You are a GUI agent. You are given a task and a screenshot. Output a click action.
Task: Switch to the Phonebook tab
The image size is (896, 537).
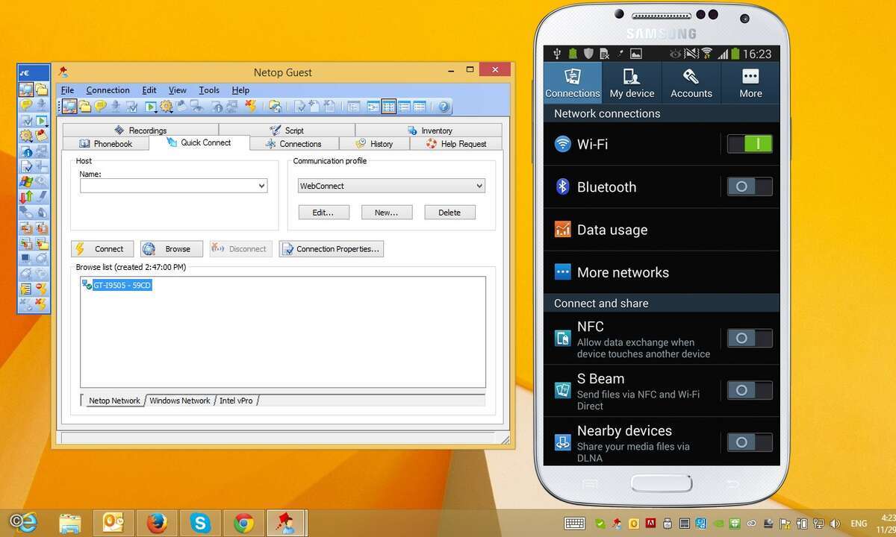point(105,144)
